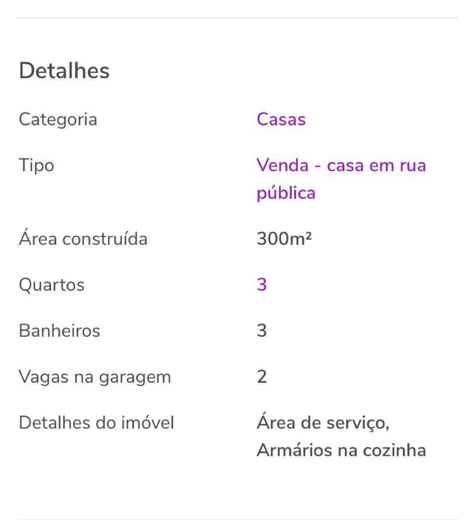The width and height of the screenshot is (476, 520).
Task: Click the Banheiros label
Action: [x=60, y=331]
